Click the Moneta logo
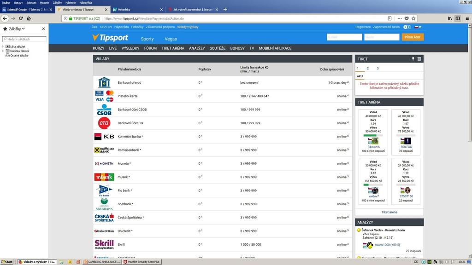 pyautogui.click(x=104, y=163)
